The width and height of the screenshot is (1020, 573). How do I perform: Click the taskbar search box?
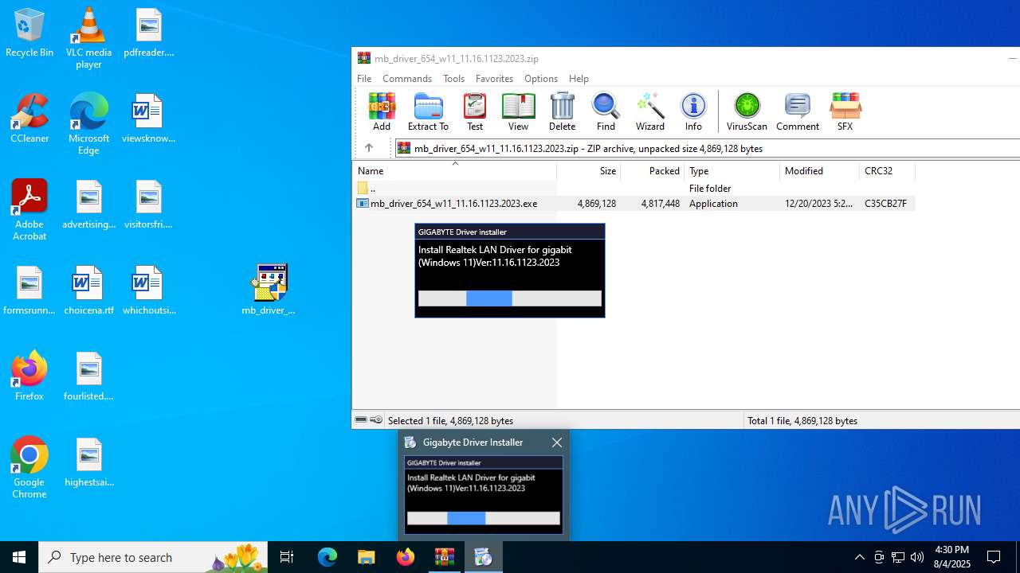[x=153, y=557]
